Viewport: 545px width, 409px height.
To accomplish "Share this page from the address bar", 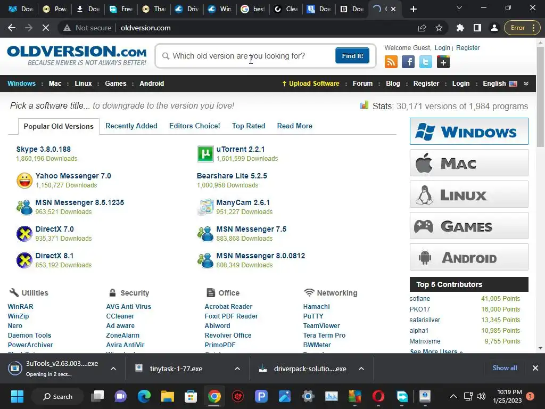I will pos(422,28).
